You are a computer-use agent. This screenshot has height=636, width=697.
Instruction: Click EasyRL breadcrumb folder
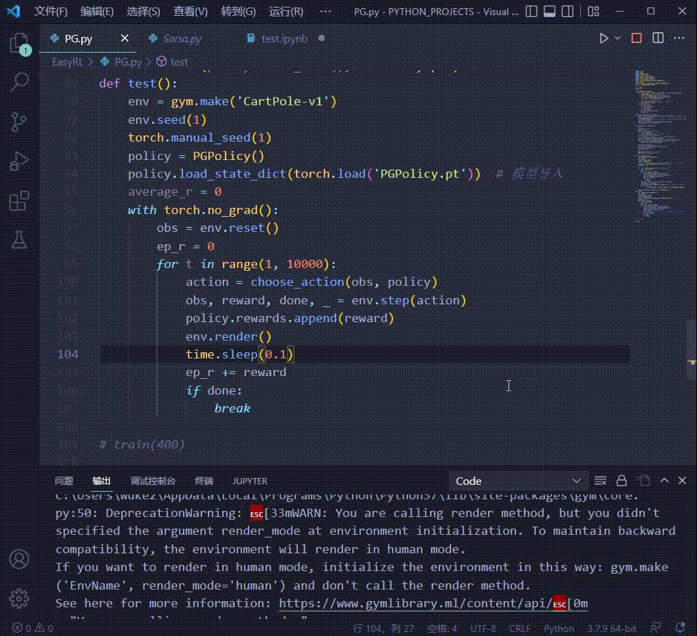[x=68, y=62]
